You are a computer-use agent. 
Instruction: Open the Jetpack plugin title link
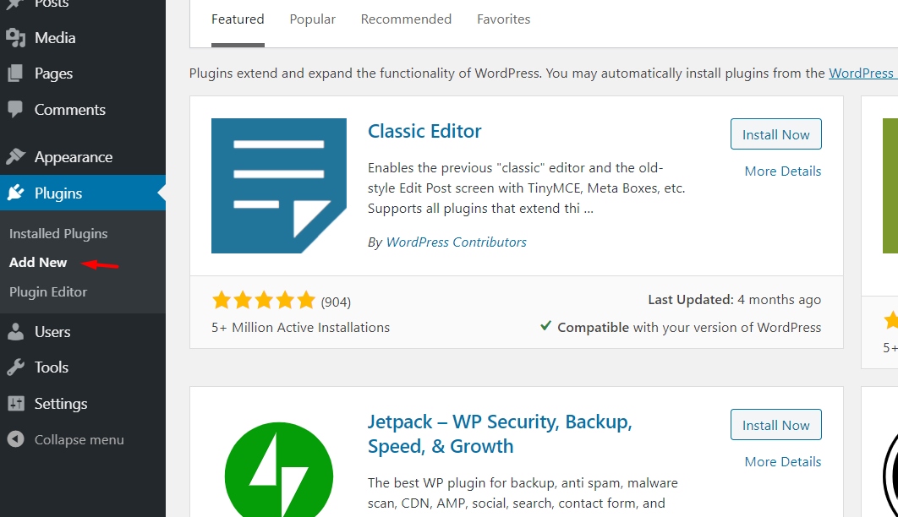(500, 433)
